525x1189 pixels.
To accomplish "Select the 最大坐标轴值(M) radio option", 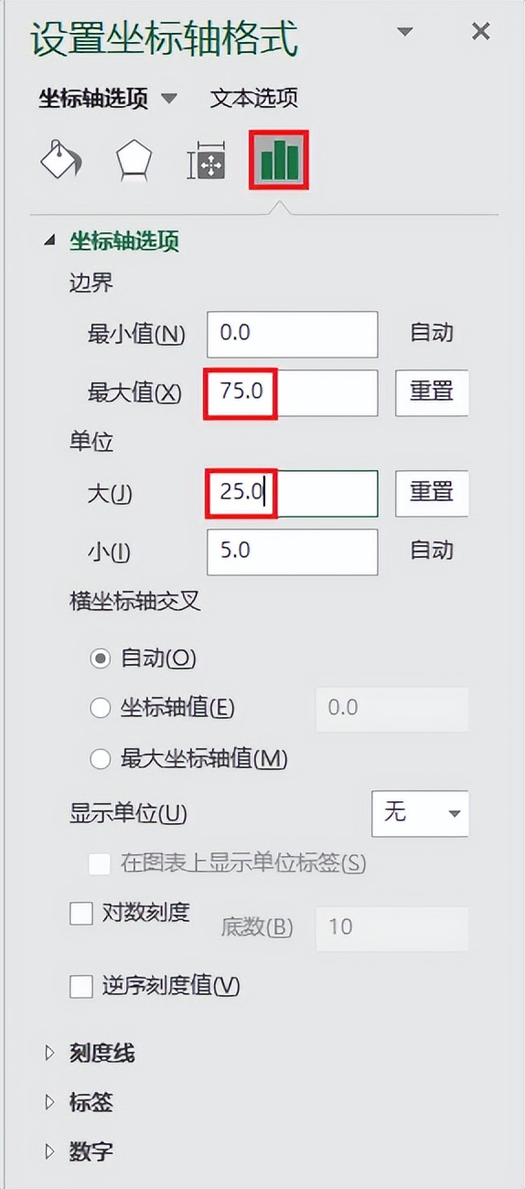I will tap(100, 758).
